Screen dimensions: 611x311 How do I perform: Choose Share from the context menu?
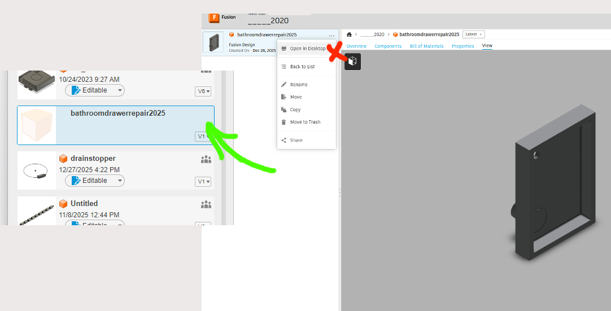pyautogui.click(x=307, y=141)
